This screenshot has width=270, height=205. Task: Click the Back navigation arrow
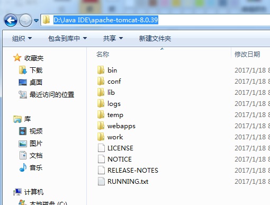pyautogui.click(x=11, y=20)
